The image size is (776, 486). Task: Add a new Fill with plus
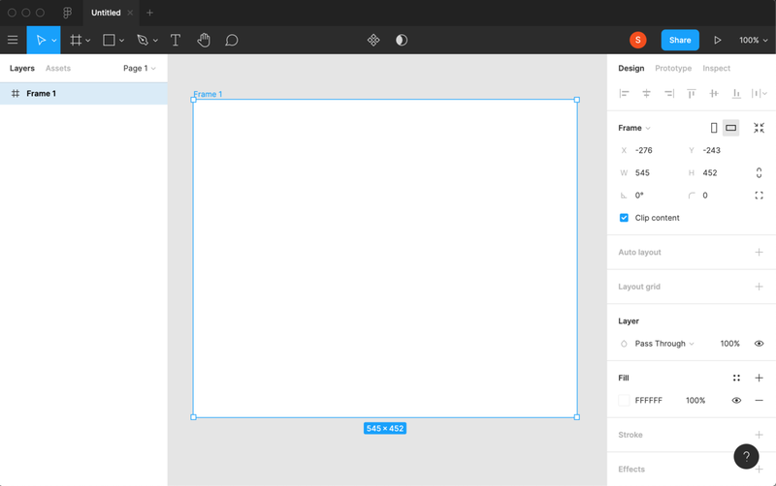[x=759, y=378]
